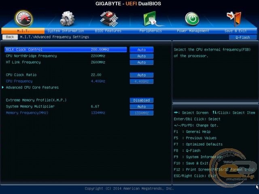Click the 2600MHz HT Link value

98,62
